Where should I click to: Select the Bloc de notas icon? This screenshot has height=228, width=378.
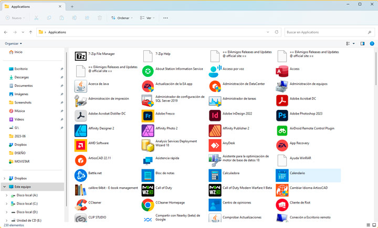pos(148,175)
